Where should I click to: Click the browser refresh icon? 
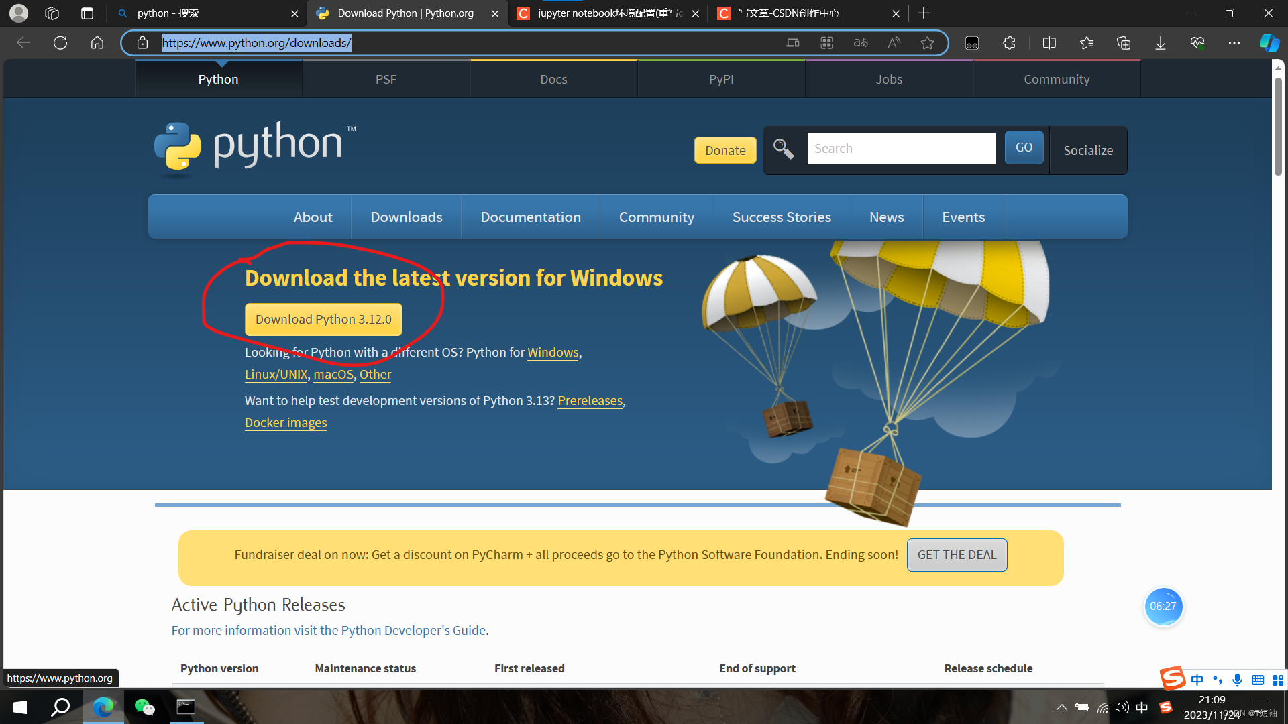(60, 43)
